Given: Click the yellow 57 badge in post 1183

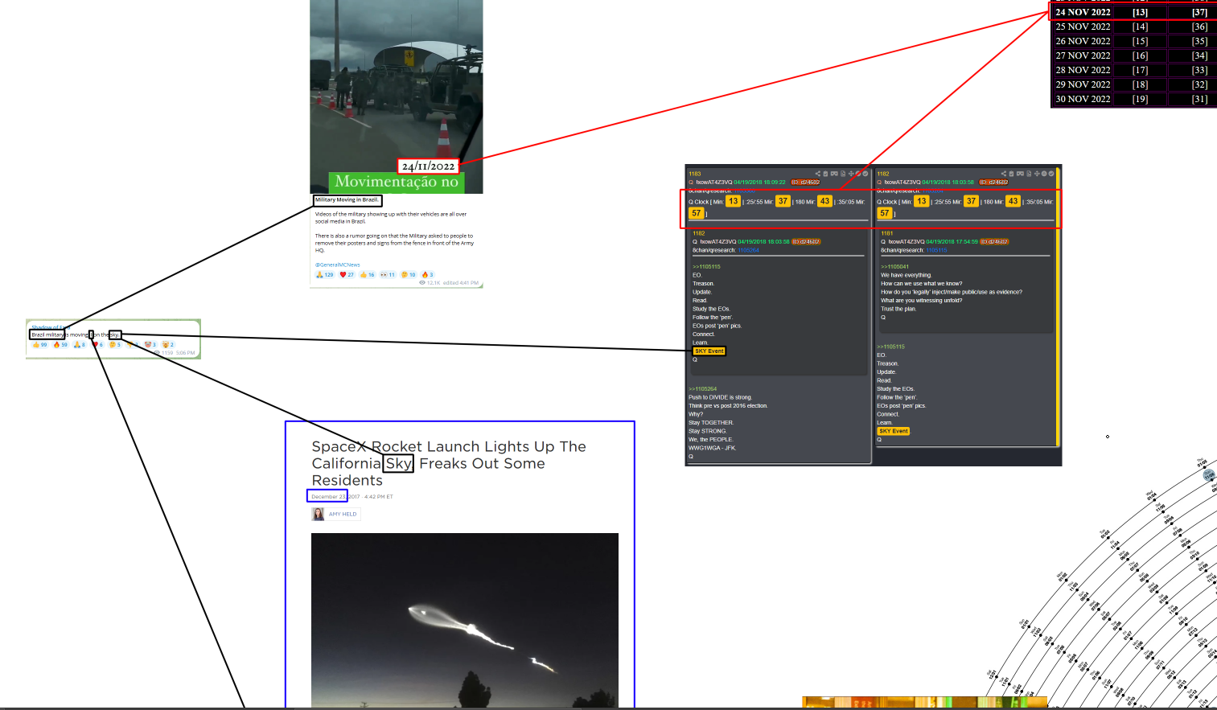Looking at the screenshot, I should 697,213.
